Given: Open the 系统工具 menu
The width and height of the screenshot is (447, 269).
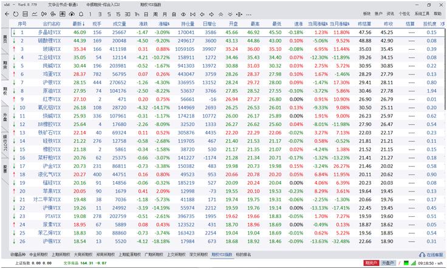Looking at the screenshot, I should [422, 13].
